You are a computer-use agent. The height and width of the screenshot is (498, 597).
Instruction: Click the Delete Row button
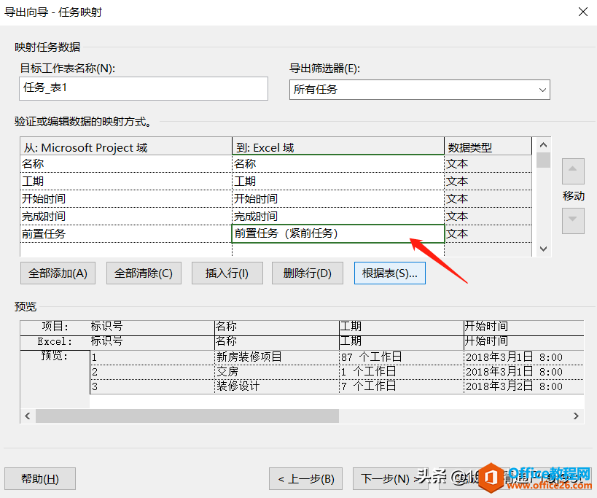[307, 273]
